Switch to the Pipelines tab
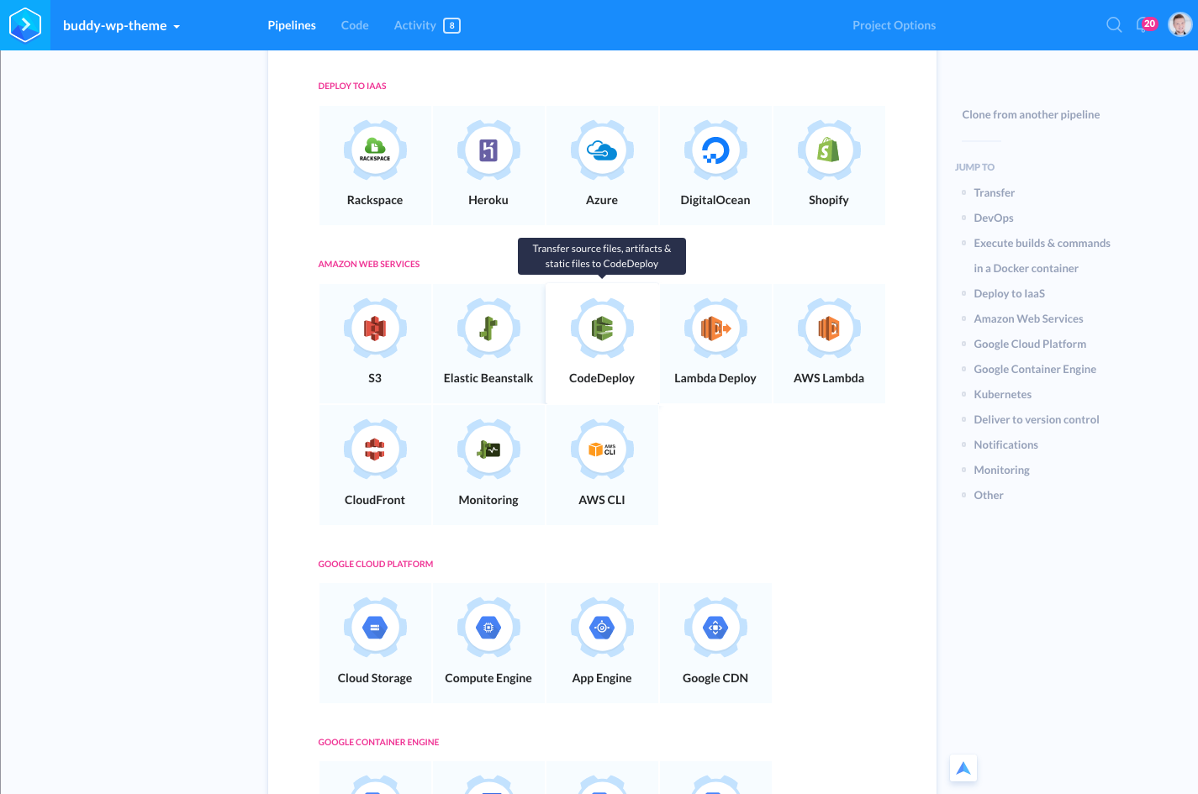 point(292,25)
